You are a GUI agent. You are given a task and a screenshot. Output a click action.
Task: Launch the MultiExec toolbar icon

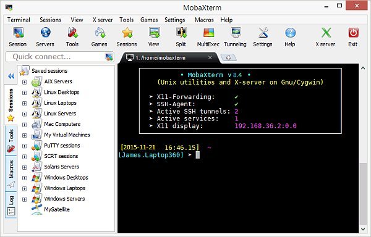209,33
